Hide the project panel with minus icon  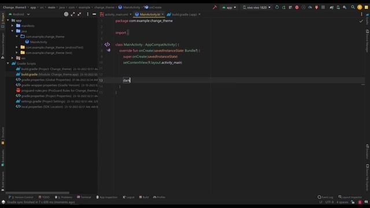(94, 14)
